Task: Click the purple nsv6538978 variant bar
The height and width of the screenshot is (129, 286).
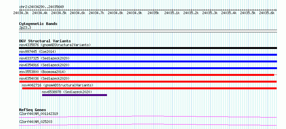Action: 75,95
